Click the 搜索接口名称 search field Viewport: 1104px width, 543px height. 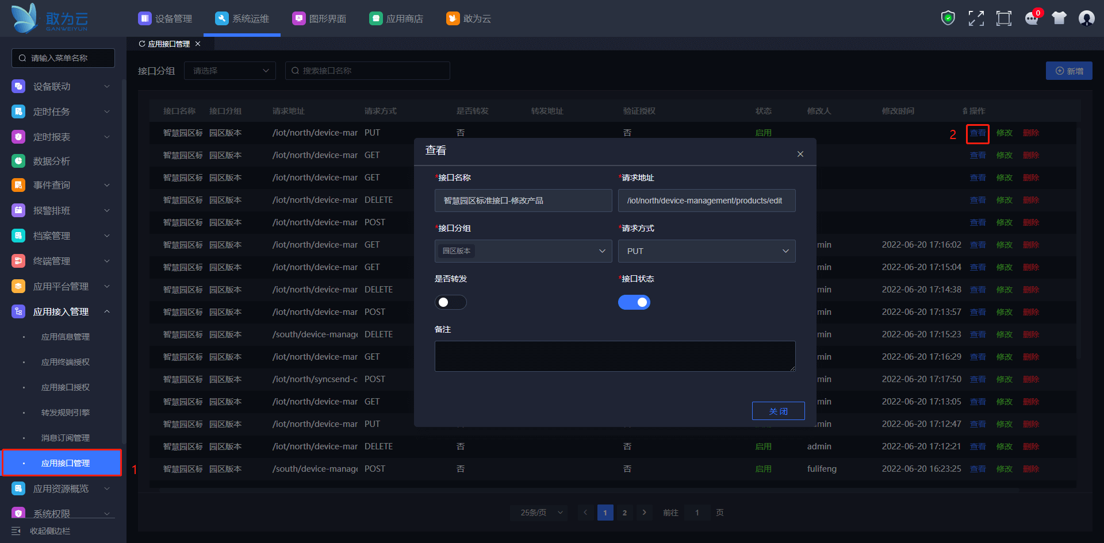368,71
